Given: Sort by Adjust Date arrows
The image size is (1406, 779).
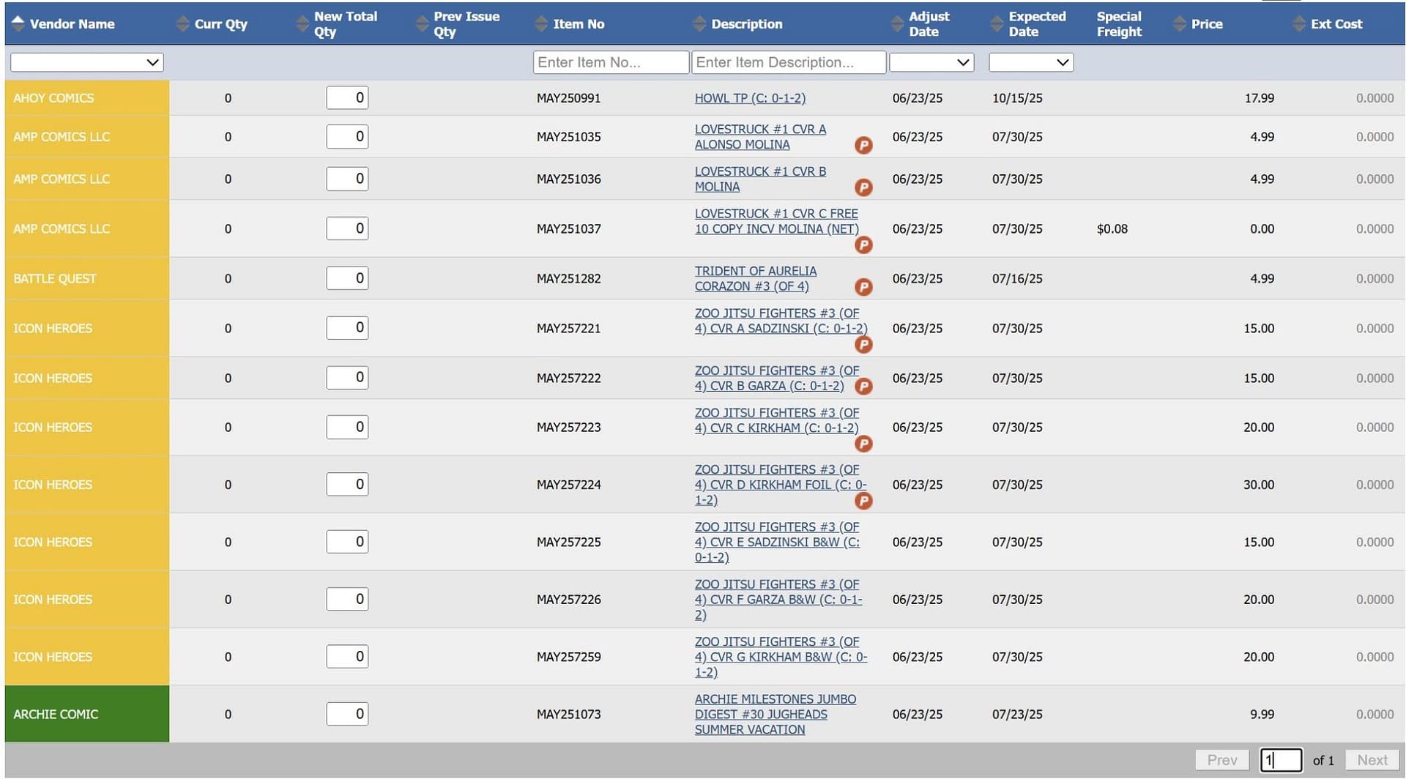Looking at the screenshot, I should [897, 23].
